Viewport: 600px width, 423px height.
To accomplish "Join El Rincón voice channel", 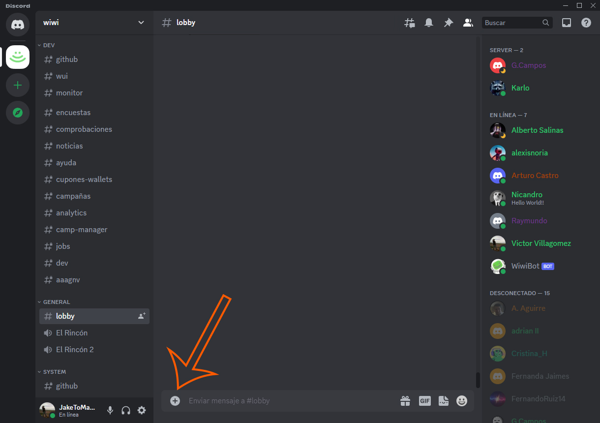I will (x=94, y=333).
